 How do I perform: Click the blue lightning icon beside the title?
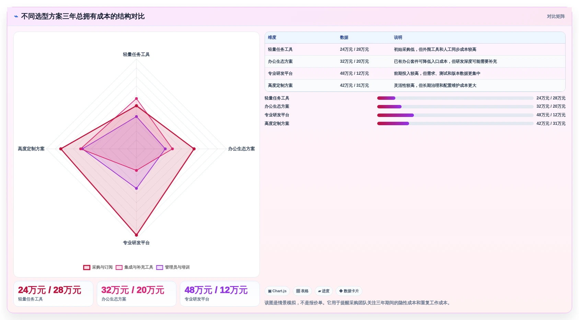(16, 16)
